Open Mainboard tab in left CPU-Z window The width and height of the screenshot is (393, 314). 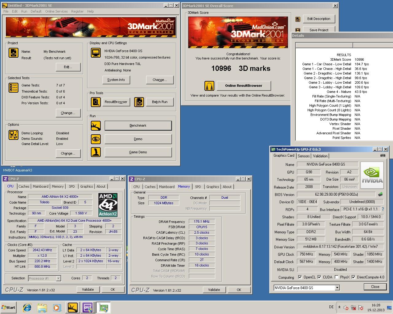(41, 186)
